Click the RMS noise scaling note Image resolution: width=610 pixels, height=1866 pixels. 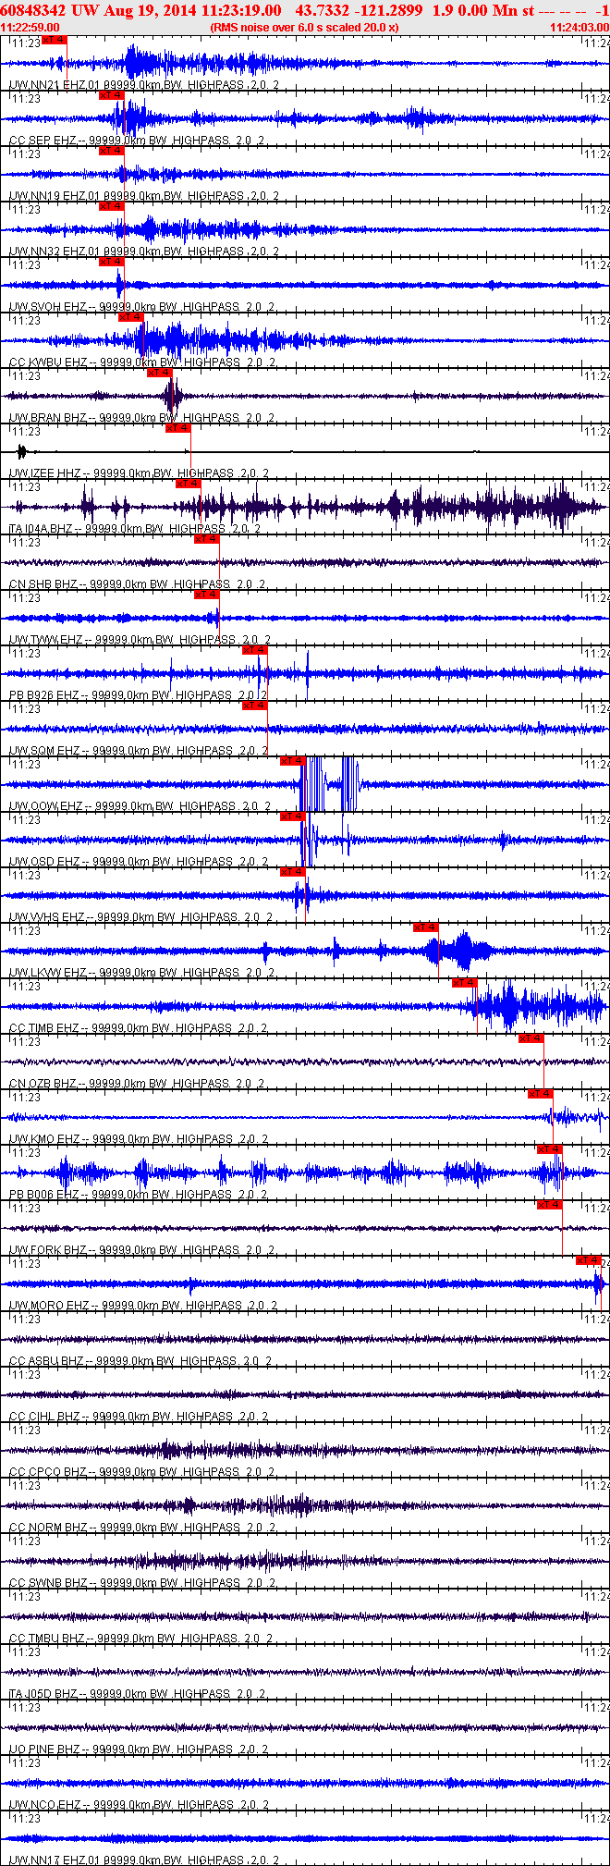(305, 28)
